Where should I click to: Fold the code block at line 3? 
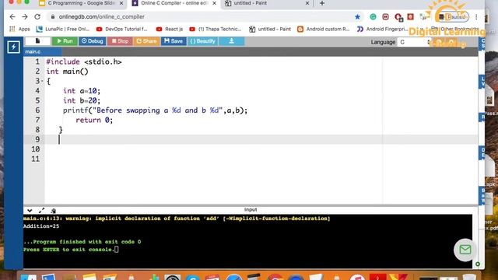(42, 81)
